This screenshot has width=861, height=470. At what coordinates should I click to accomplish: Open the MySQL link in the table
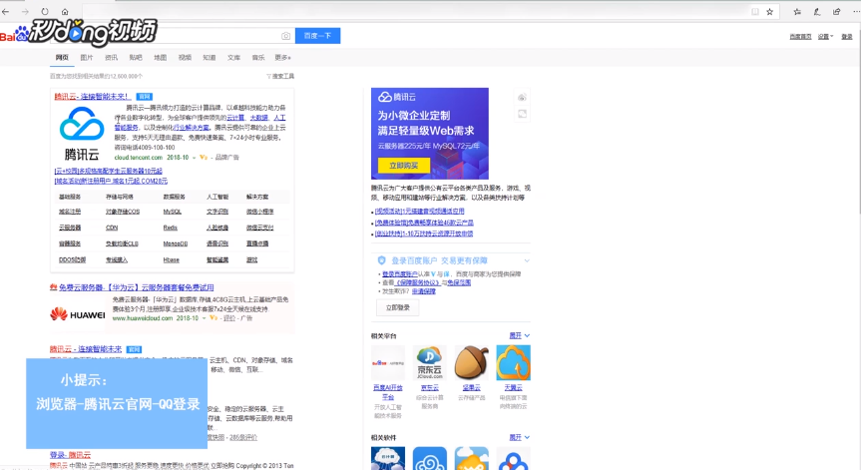tap(172, 212)
